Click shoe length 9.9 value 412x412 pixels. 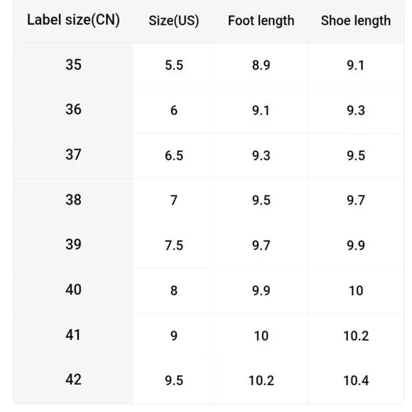click(356, 246)
